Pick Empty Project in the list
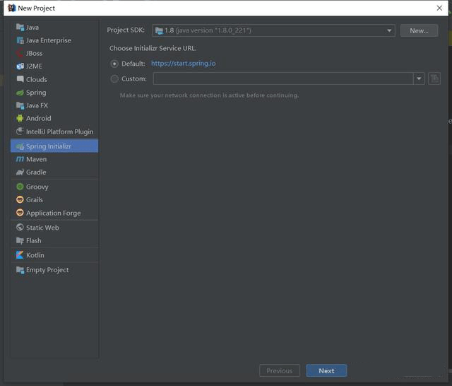452x386 pixels. tap(47, 270)
